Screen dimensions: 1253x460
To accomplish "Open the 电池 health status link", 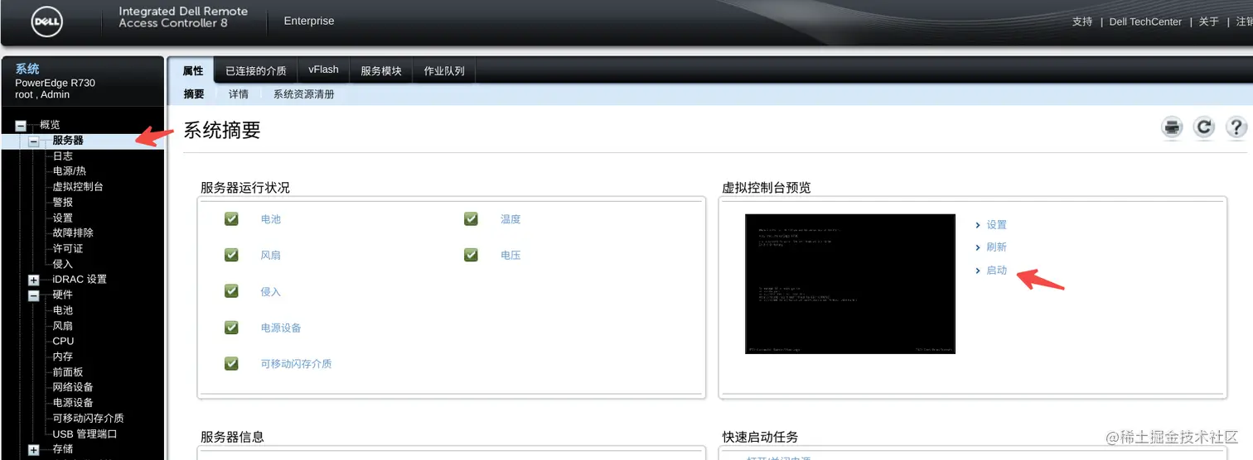I will 271,219.
